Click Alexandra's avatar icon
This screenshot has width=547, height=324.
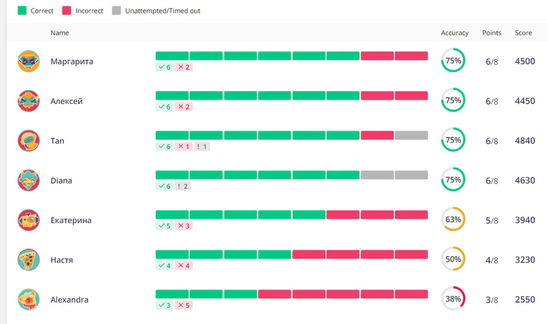pos(29,300)
